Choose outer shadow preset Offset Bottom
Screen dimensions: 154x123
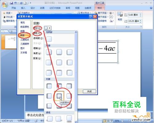(59, 52)
